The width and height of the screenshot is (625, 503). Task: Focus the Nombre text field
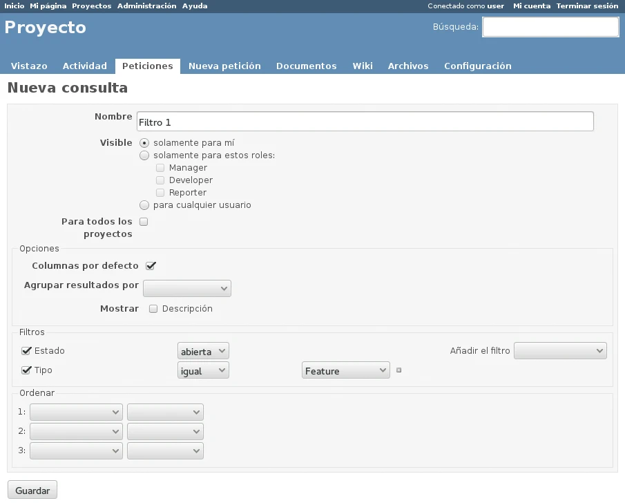tap(365, 122)
